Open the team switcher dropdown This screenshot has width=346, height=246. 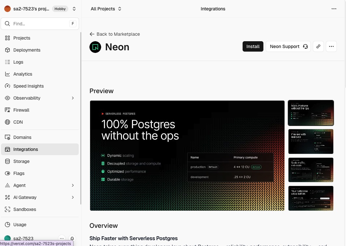(x=74, y=9)
